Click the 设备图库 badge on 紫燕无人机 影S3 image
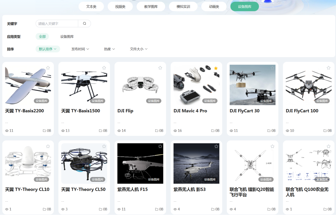 [x=210, y=180]
